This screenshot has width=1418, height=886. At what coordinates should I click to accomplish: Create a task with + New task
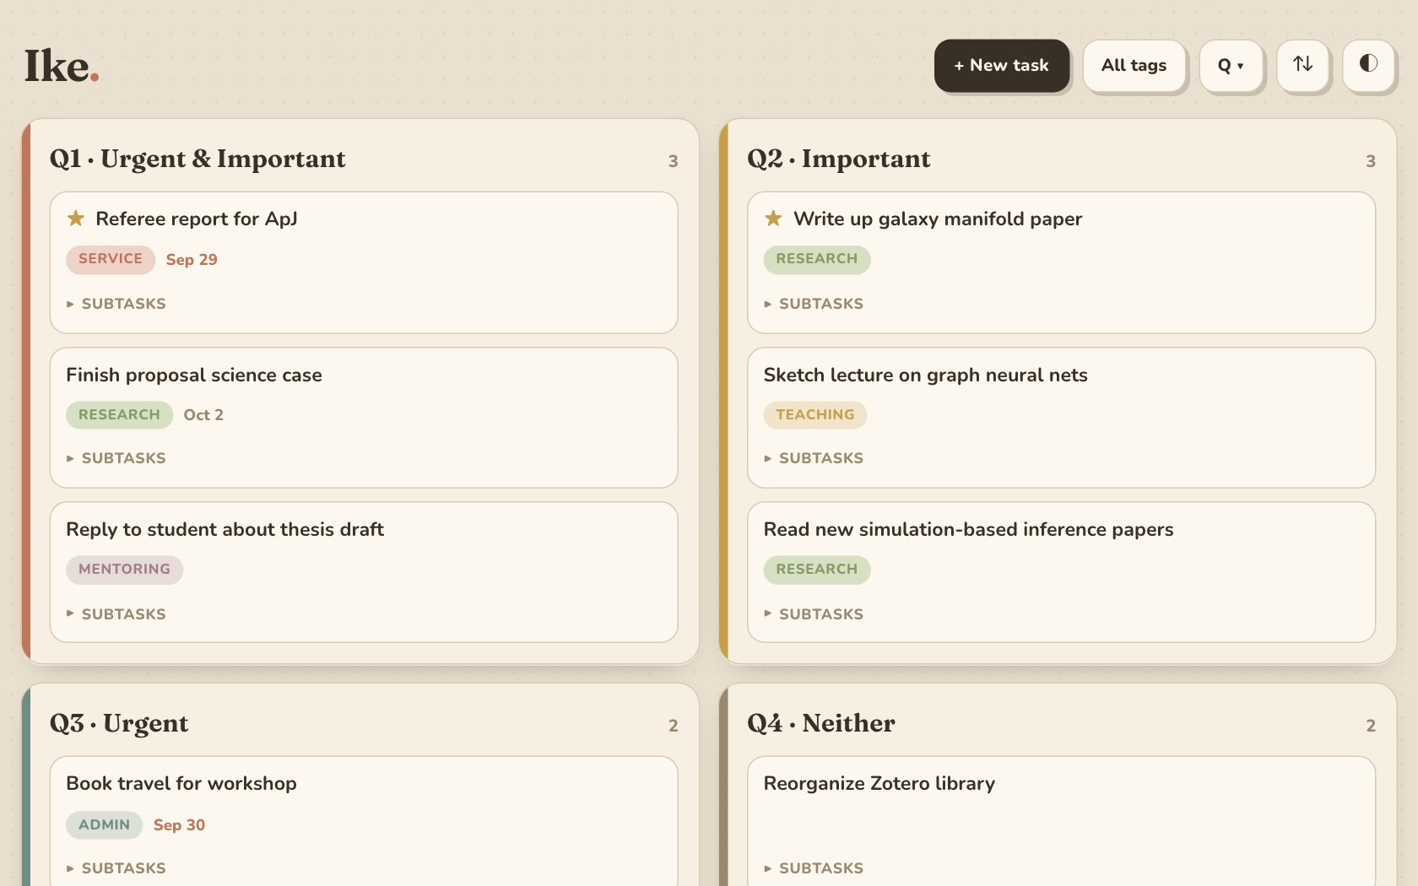coord(1002,65)
